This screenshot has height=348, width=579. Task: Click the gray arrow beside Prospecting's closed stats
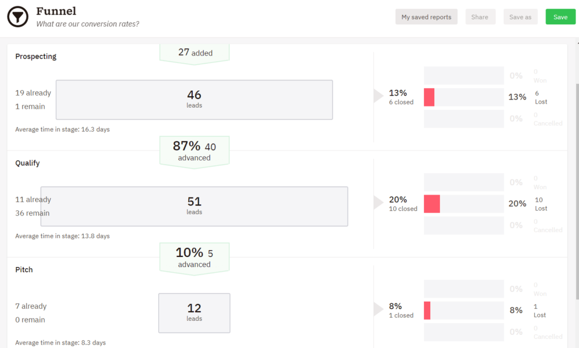(x=378, y=96)
